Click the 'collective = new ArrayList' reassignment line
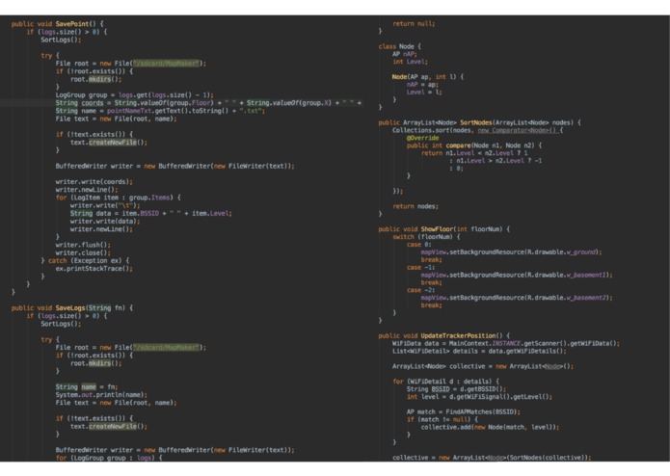The width and height of the screenshot is (670, 476). [x=492, y=458]
